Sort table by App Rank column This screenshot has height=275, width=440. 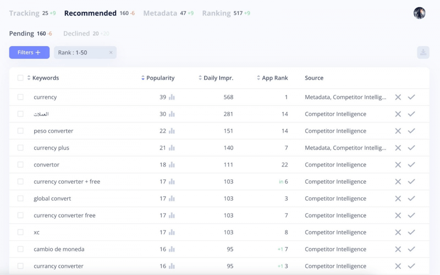point(274,78)
